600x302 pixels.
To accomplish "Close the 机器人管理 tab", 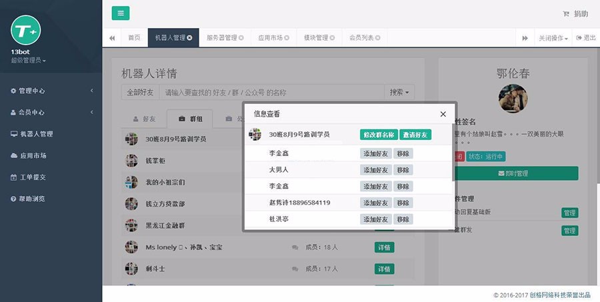I will (189, 37).
